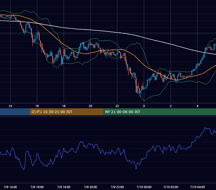The width and height of the screenshot is (216, 190).
Task: Click the 7/10 02:00 time label
Action: pyautogui.click(x=171, y=187)
